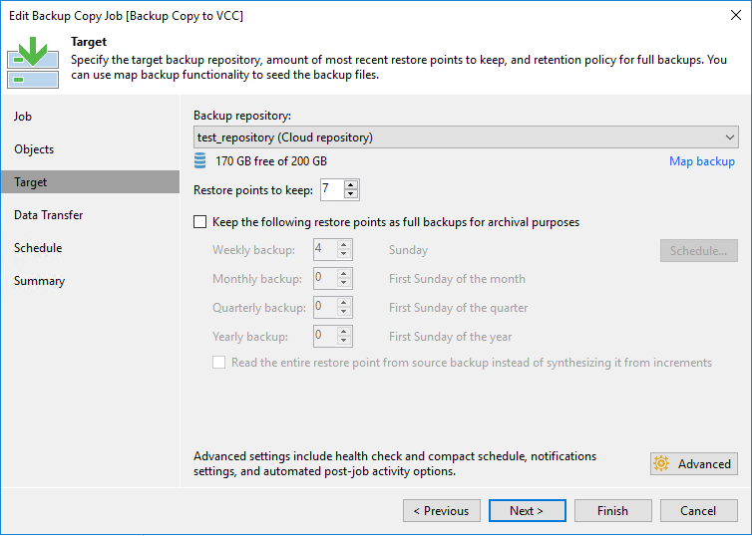The image size is (752, 536).
Task: Expand the repository list with the chevron arrow
Action: [x=730, y=137]
